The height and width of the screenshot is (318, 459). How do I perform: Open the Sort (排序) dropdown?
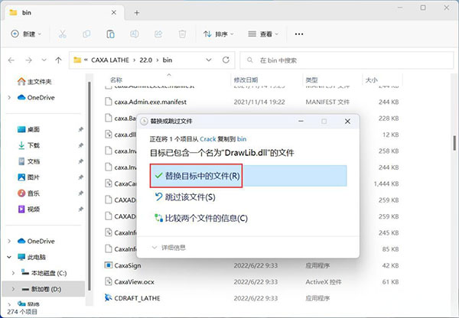coord(219,34)
